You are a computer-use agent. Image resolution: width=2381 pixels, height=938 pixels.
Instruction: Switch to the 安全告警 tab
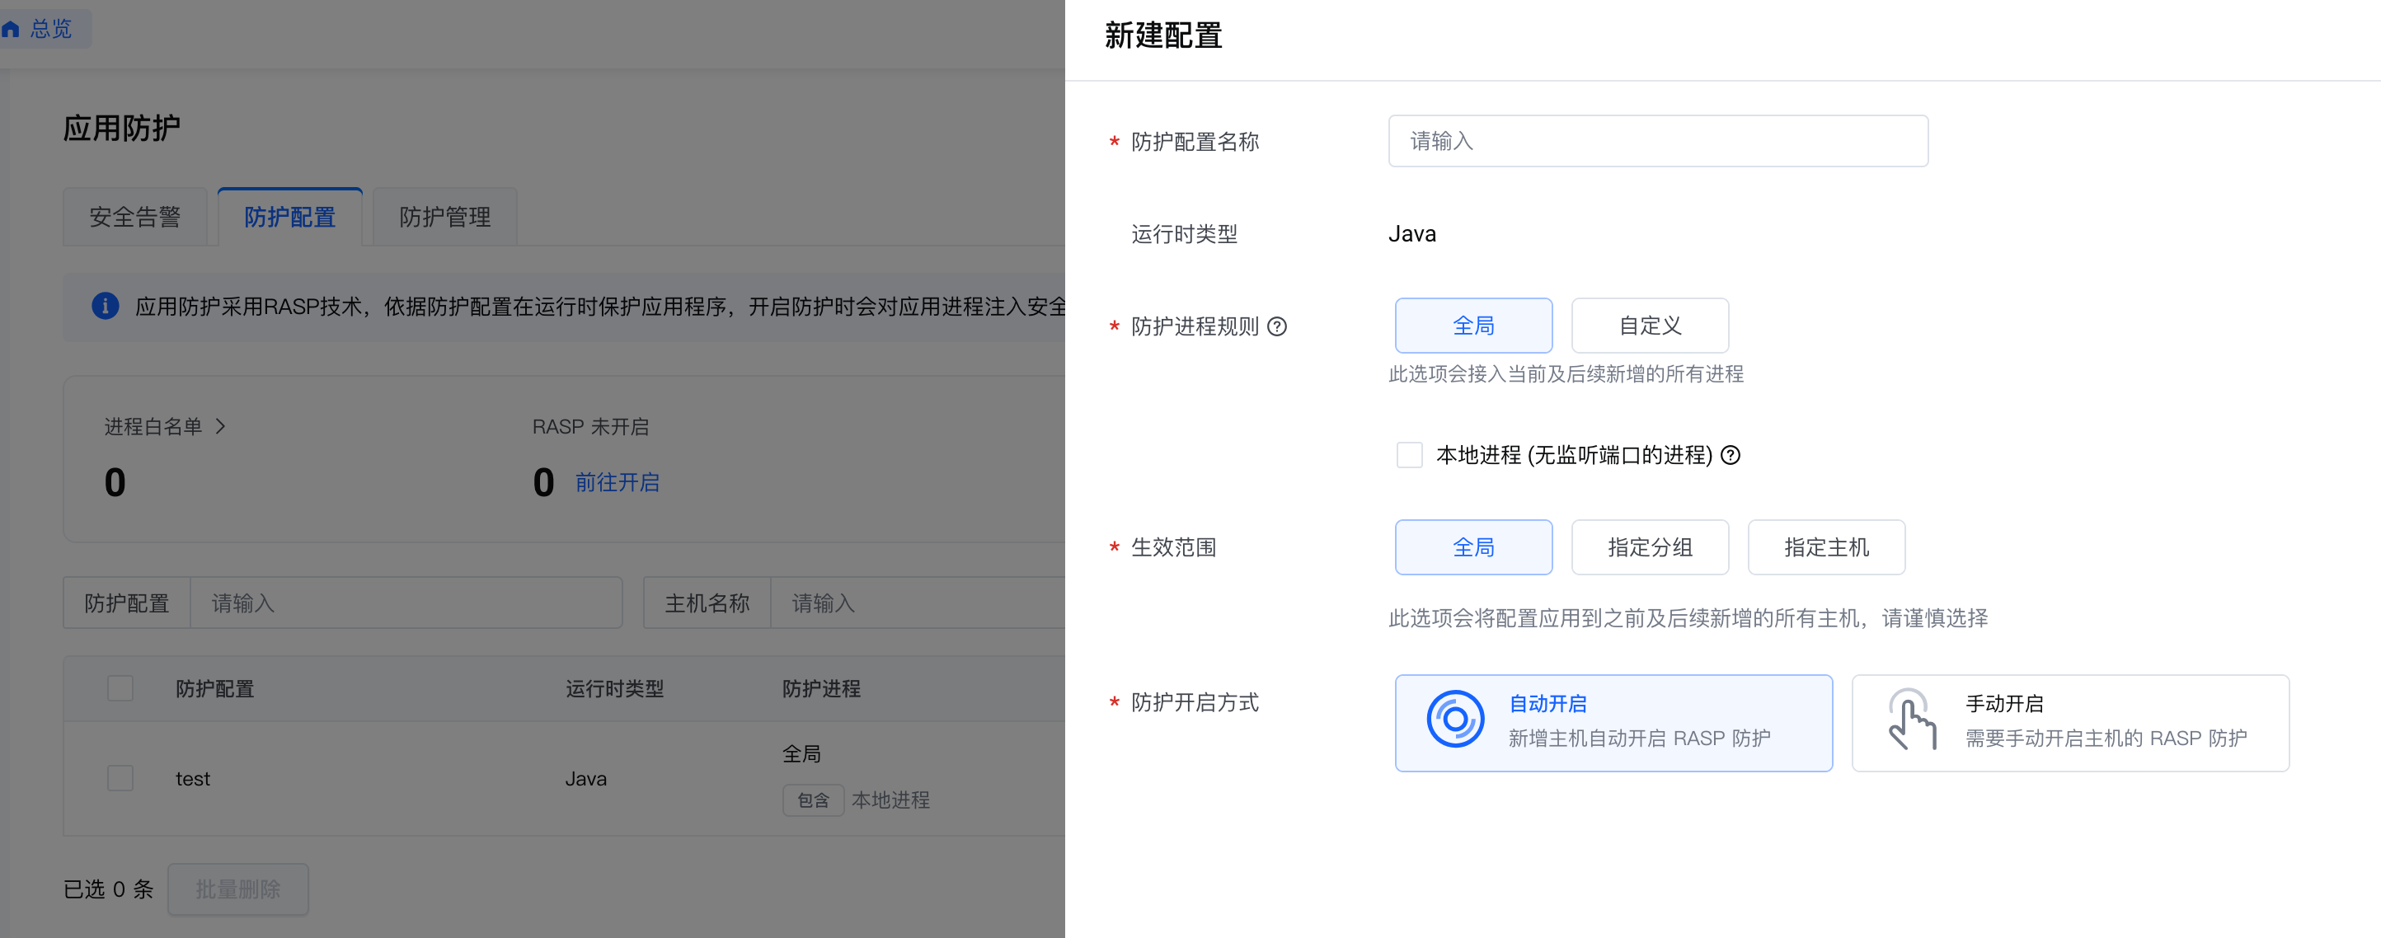[135, 217]
